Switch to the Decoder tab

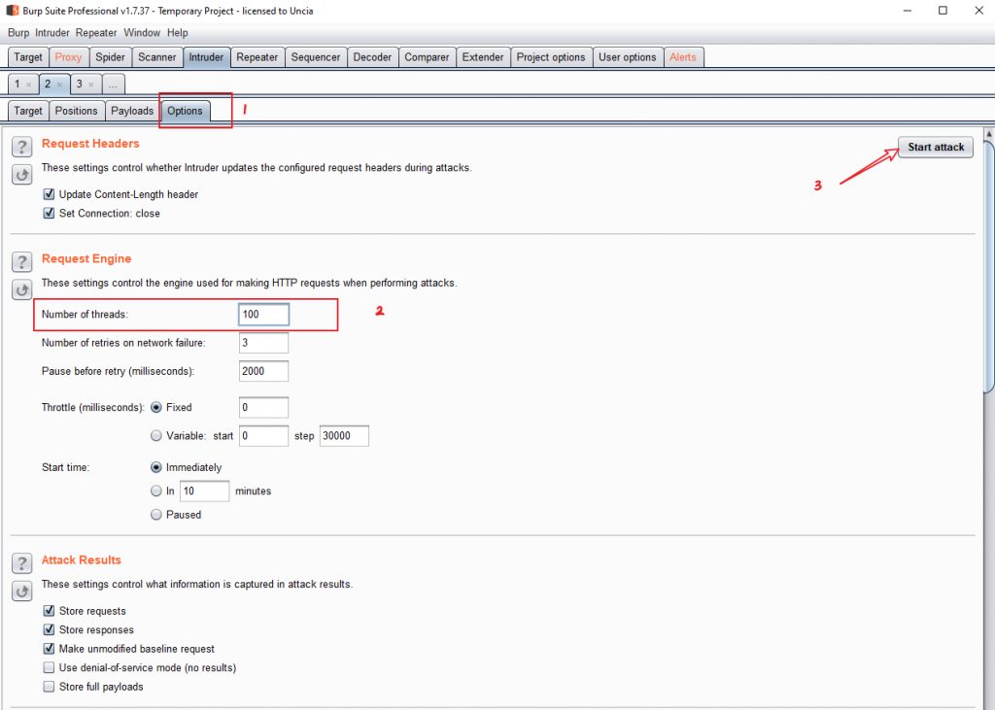click(x=372, y=57)
